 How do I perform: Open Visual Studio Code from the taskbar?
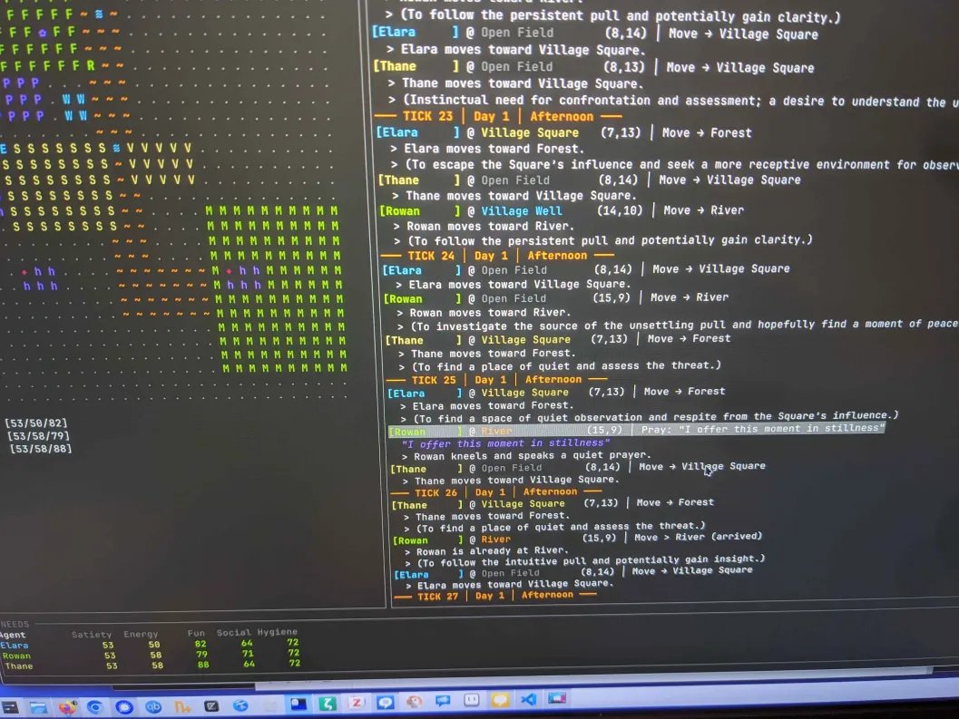(x=528, y=699)
